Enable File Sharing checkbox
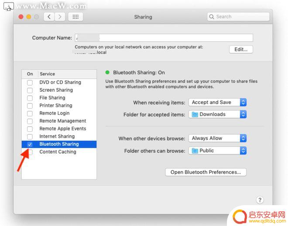 30,98
